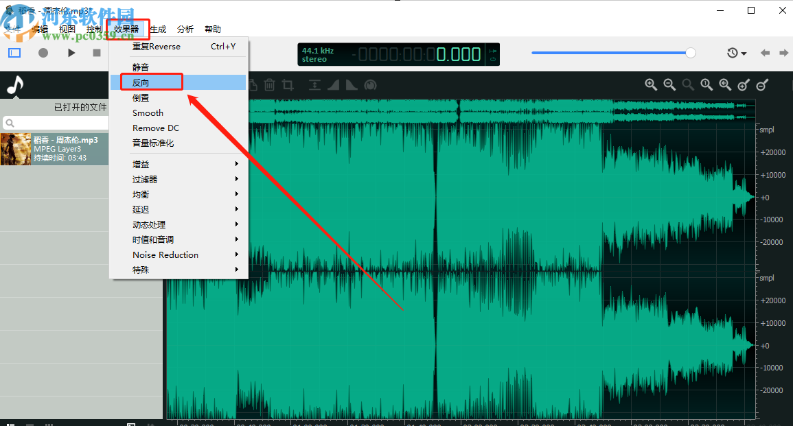Click the delete trash can icon

[x=270, y=85]
